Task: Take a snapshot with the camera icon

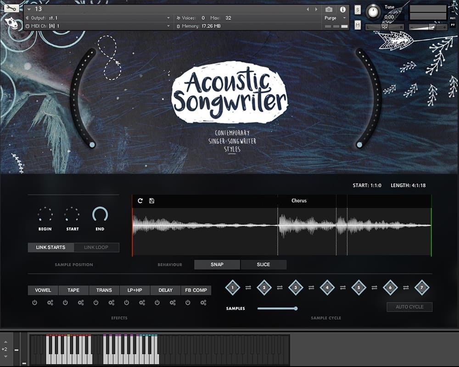Action: point(329,10)
